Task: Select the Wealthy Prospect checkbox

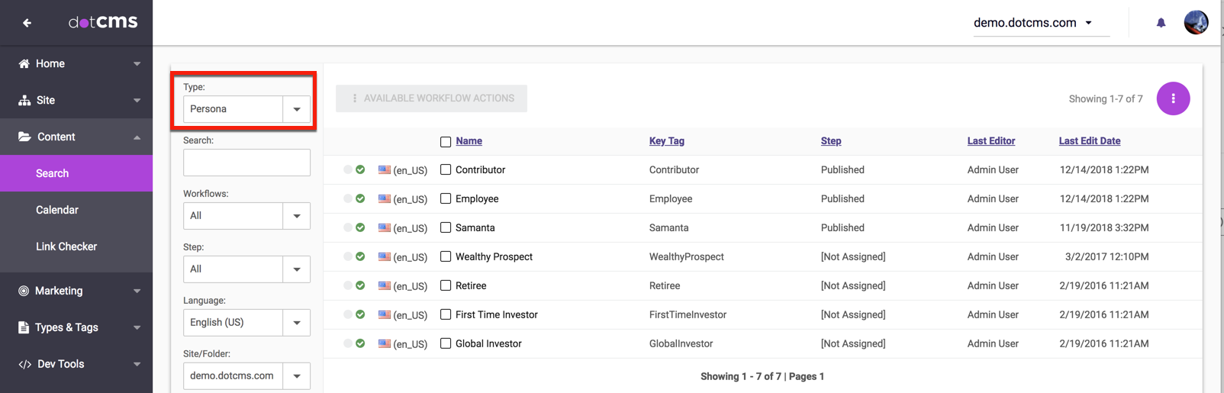Action: 446,256
